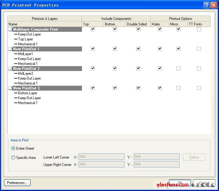Screen dimensions: 219x191
Task: Click the New PrintOut 2 page icon
Action: pyautogui.click(x=10, y=69)
